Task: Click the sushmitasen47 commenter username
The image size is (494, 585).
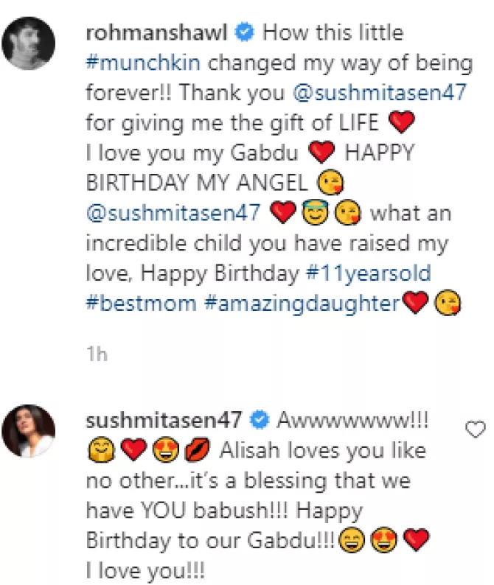Action: pyautogui.click(x=164, y=420)
